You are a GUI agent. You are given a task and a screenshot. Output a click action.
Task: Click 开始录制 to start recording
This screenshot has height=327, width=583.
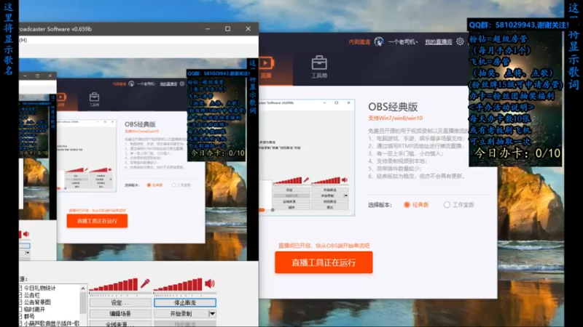(181, 314)
